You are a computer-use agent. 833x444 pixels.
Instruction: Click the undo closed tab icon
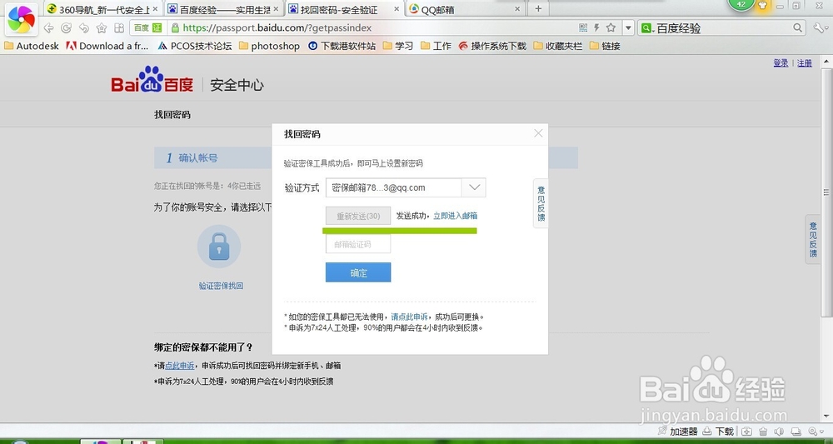(x=84, y=28)
